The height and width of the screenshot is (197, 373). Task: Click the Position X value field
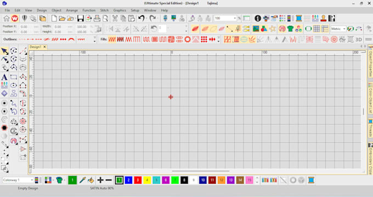click(x=27, y=27)
